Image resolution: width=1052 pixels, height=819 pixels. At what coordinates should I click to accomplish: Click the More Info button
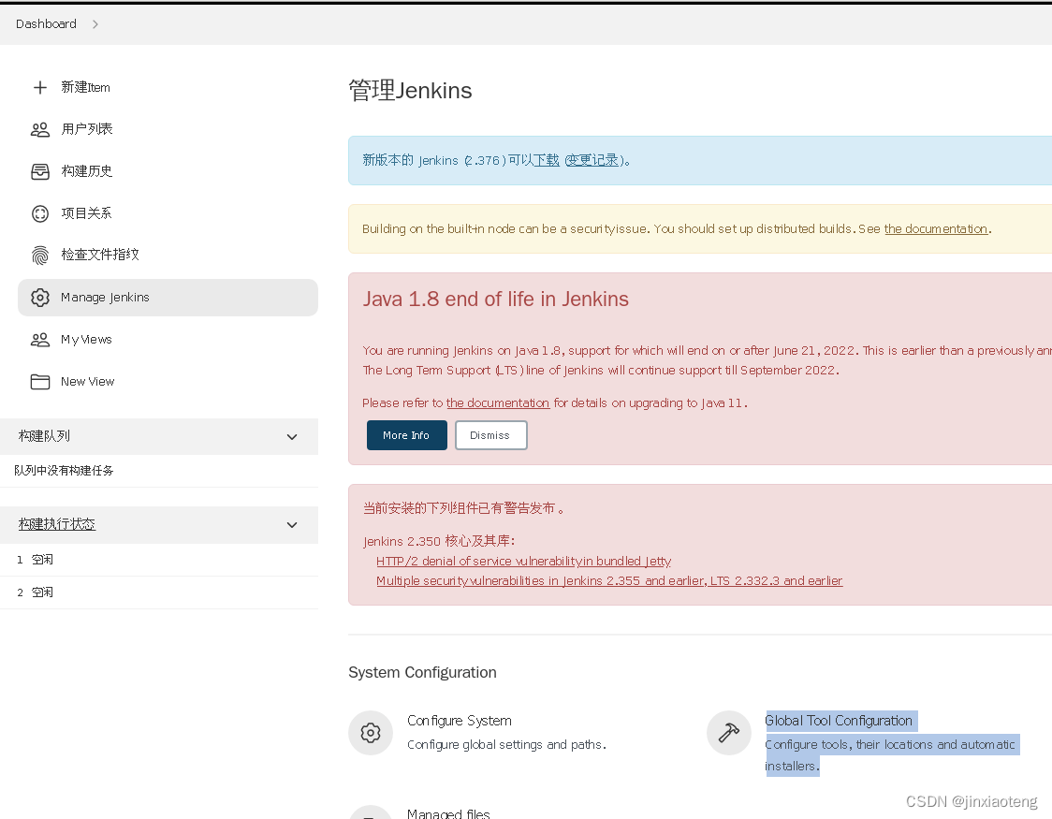406,435
